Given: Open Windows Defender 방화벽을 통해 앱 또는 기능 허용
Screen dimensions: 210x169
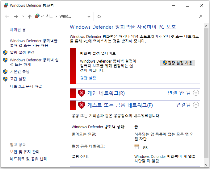Looking at the screenshot, I should click(x=34, y=43).
